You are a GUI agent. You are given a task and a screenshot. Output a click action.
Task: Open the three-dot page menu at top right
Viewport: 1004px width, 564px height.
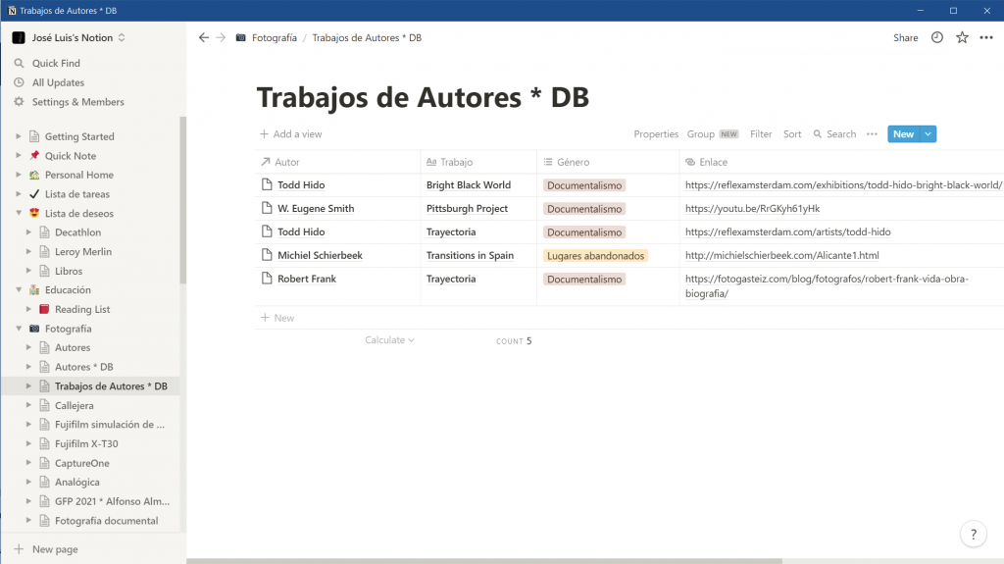tap(986, 38)
